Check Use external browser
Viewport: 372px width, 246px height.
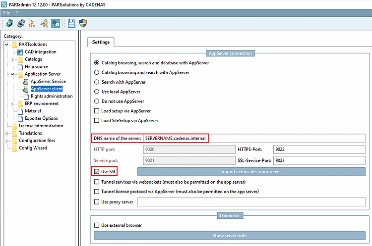pos(97,225)
